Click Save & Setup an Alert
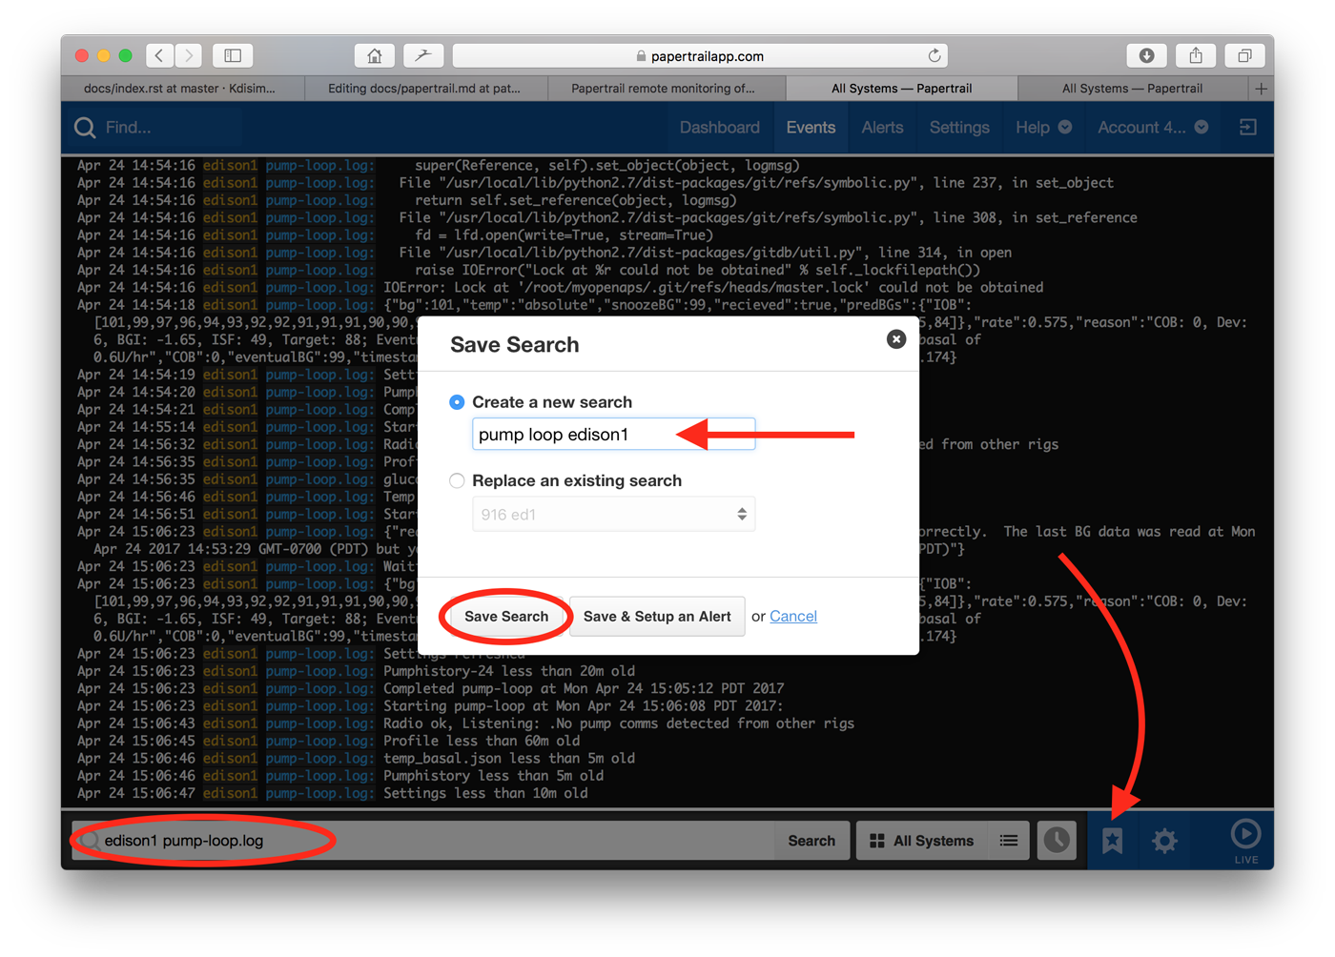Screen dimensions: 1335x957 tap(657, 617)
